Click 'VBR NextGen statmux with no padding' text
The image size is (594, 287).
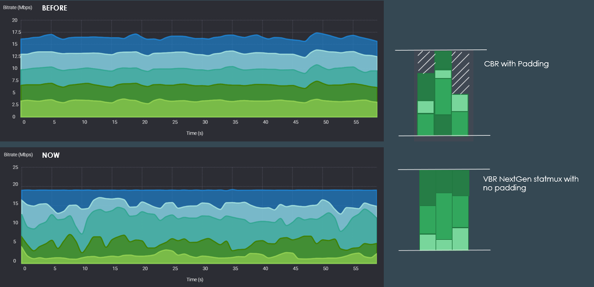(x=531, y=183)
